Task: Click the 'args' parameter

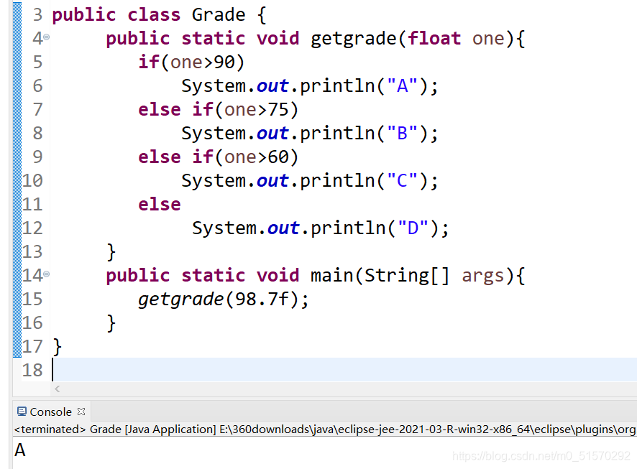Action: coord(482,277)
